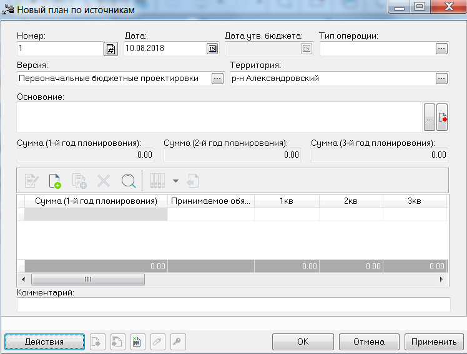Click the horizontal scrollbar thumb under table
Screen dimensions: 467x354
[x=88, y=279]
